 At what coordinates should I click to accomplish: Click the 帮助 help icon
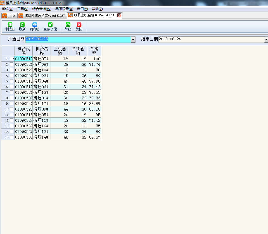pyautogui.click(x=68, y=25)
